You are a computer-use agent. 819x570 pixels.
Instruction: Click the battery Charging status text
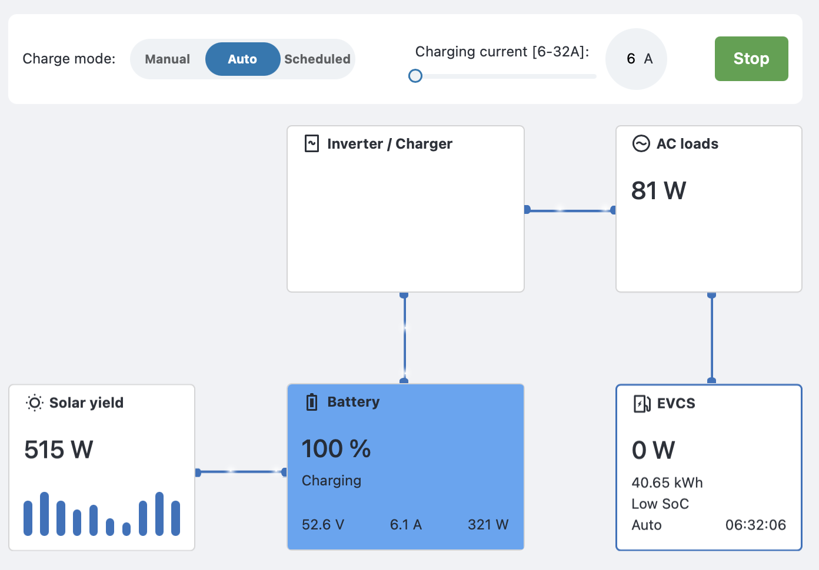pos(332,481)
